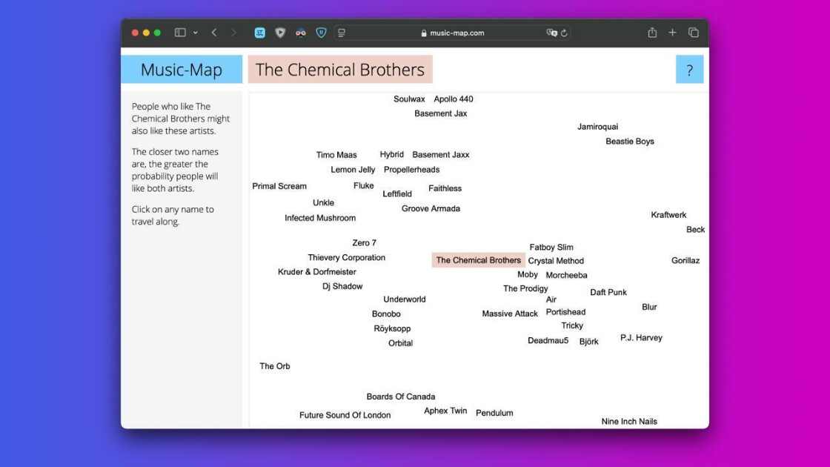Open a new tab with plus icon
Viewport: 830px width, 467px height.
click(672, 33)
